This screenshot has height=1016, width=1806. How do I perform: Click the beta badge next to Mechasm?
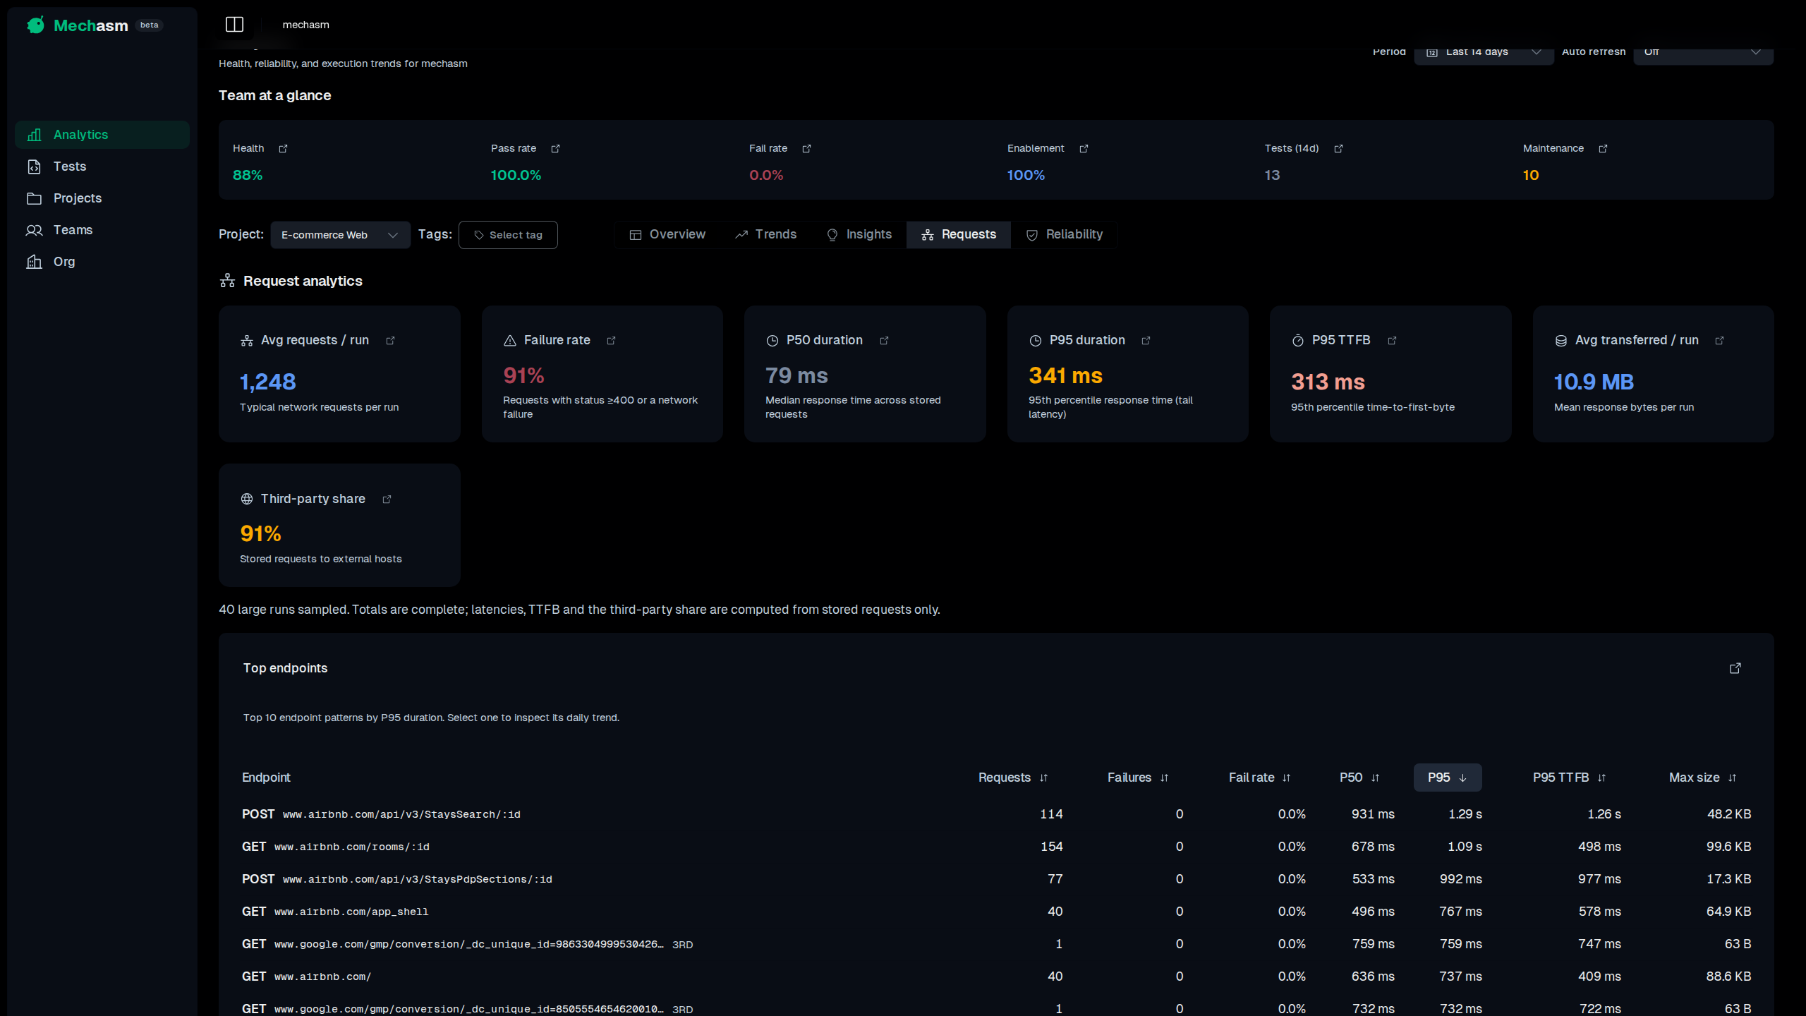[149, 25]
